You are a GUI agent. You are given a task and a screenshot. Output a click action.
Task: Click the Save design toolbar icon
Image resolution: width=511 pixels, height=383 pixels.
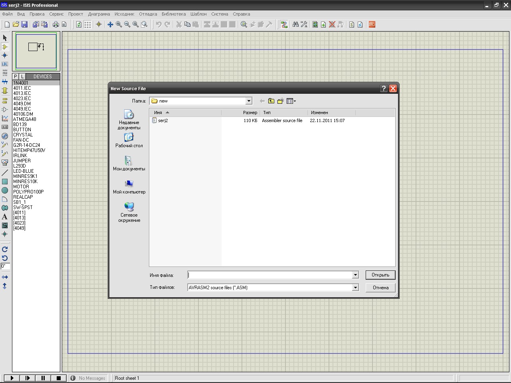24,24
